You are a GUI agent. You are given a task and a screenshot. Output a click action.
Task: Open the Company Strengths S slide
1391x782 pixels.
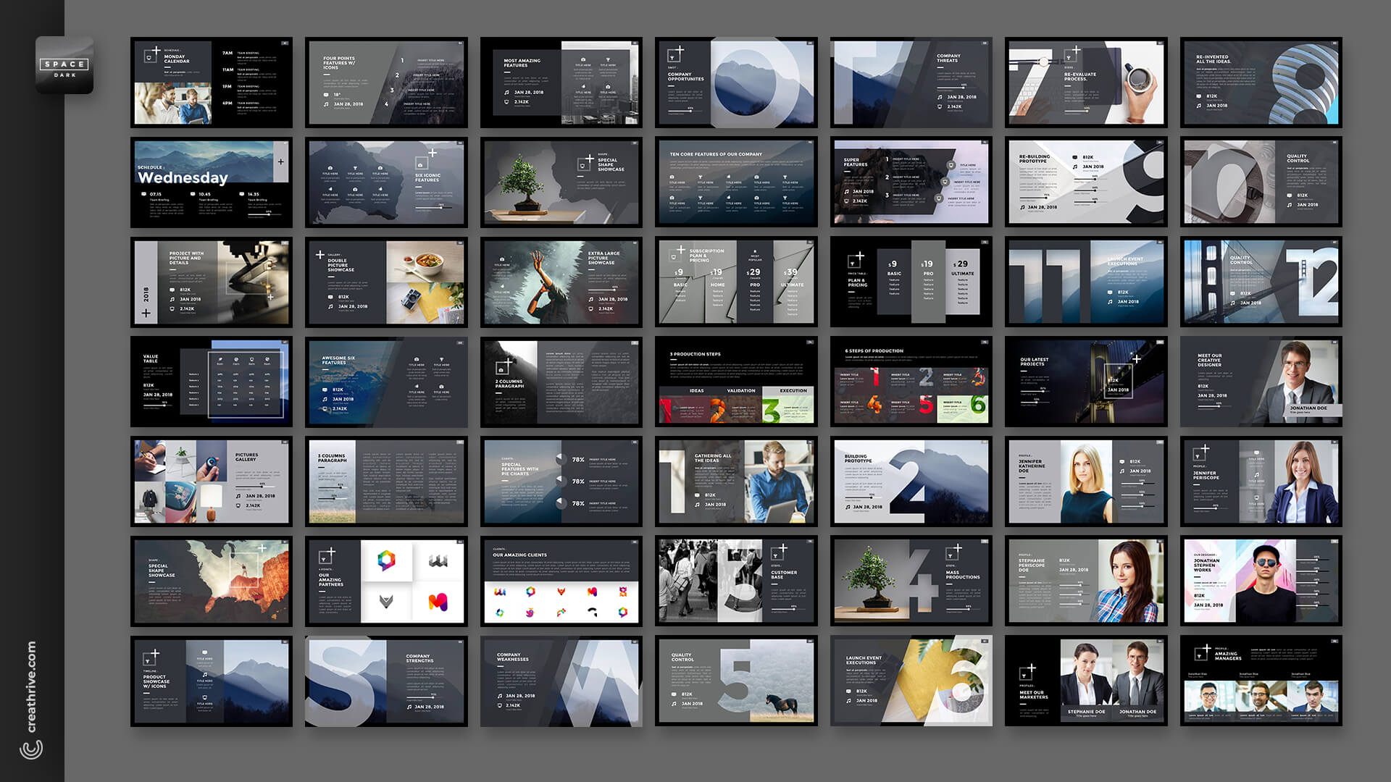pos(386,681)
